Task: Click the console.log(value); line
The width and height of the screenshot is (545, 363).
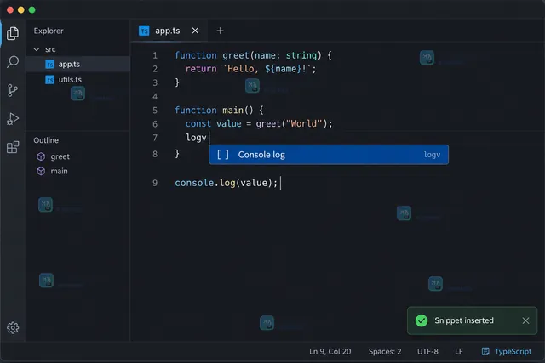Action: 226,183
